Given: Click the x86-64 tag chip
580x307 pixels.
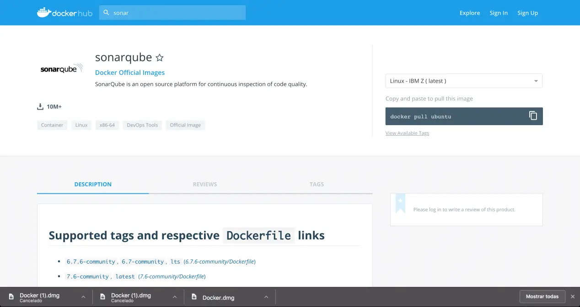Looking at the screenshot, I should point(107,125).
